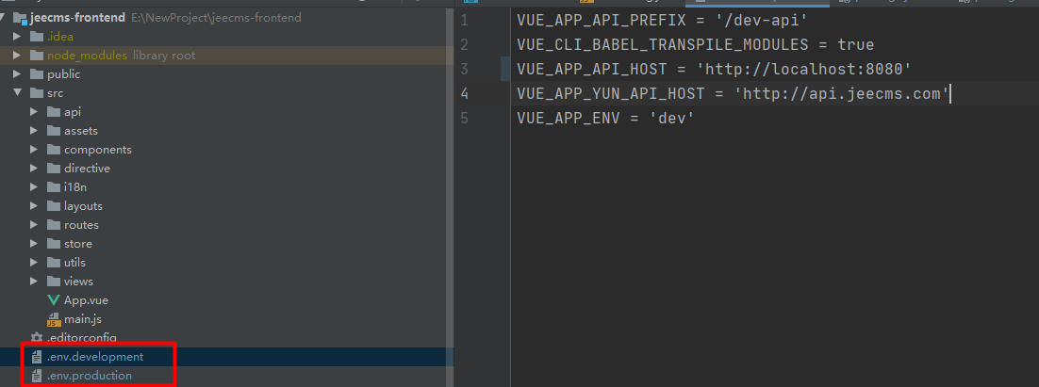
Task: Expand the views folder arrow
Action: (34, 282)
